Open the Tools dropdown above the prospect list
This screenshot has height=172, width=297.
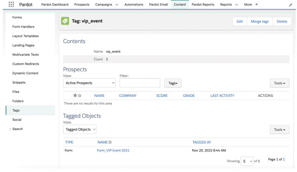(x=279, y=83)
